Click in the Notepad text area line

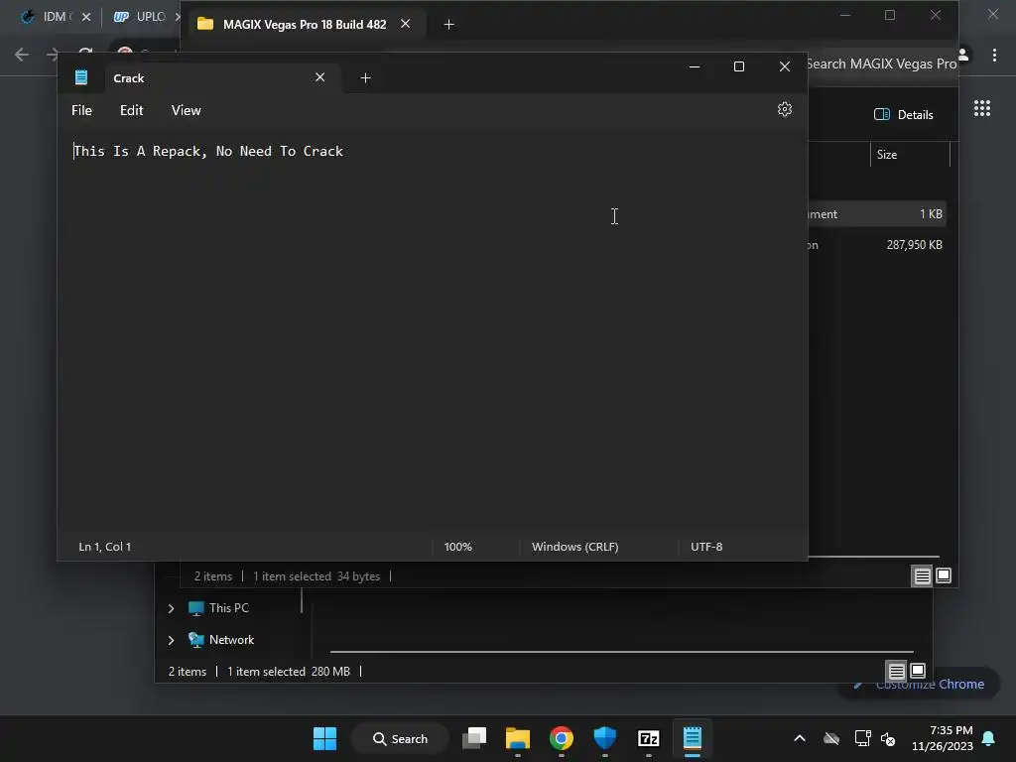(208, 151)
